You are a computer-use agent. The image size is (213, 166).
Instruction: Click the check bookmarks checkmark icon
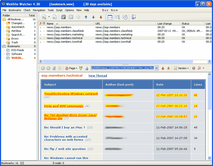(63, 17)
